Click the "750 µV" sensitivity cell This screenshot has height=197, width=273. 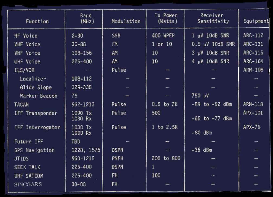pyautogui.click(x=200, y=96)
